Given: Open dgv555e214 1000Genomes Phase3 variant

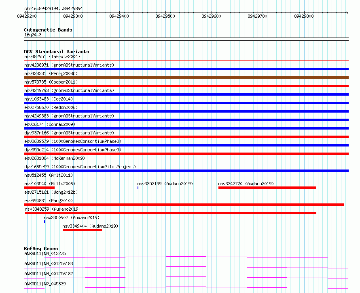Looking at the screenshot, I should pyautogui.click(x=73, y=150).
